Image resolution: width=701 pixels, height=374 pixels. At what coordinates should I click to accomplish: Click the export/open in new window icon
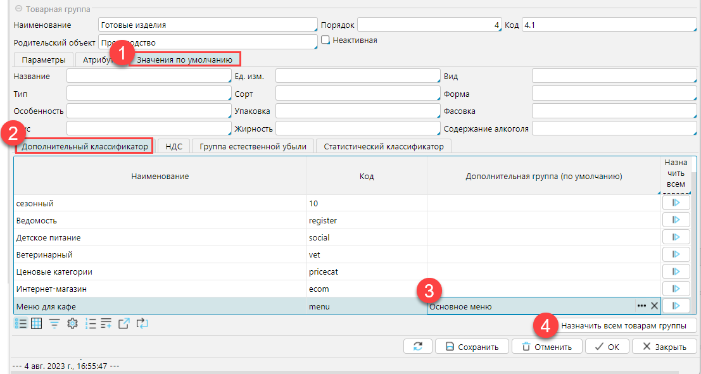[x=124, y=323]
